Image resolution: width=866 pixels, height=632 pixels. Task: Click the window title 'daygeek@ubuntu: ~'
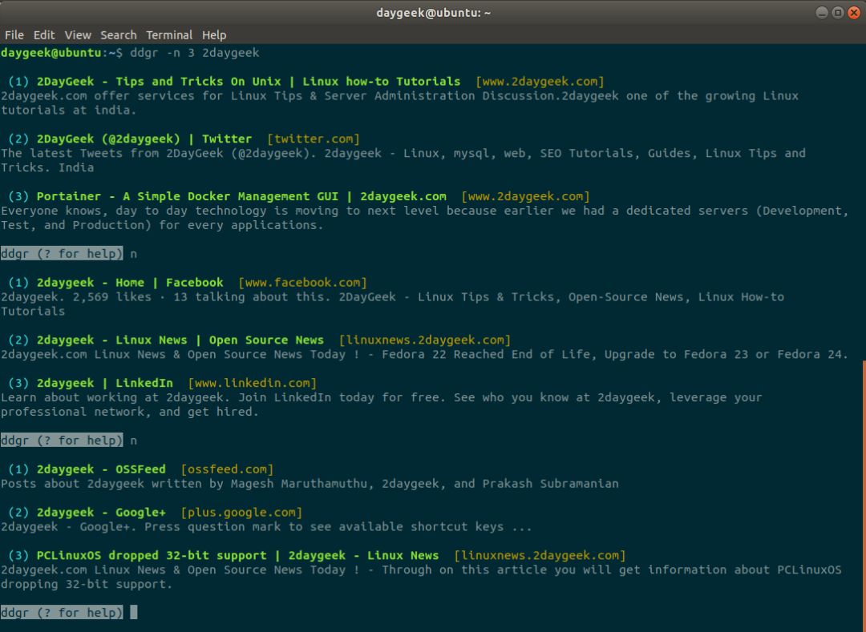[433, 13]
